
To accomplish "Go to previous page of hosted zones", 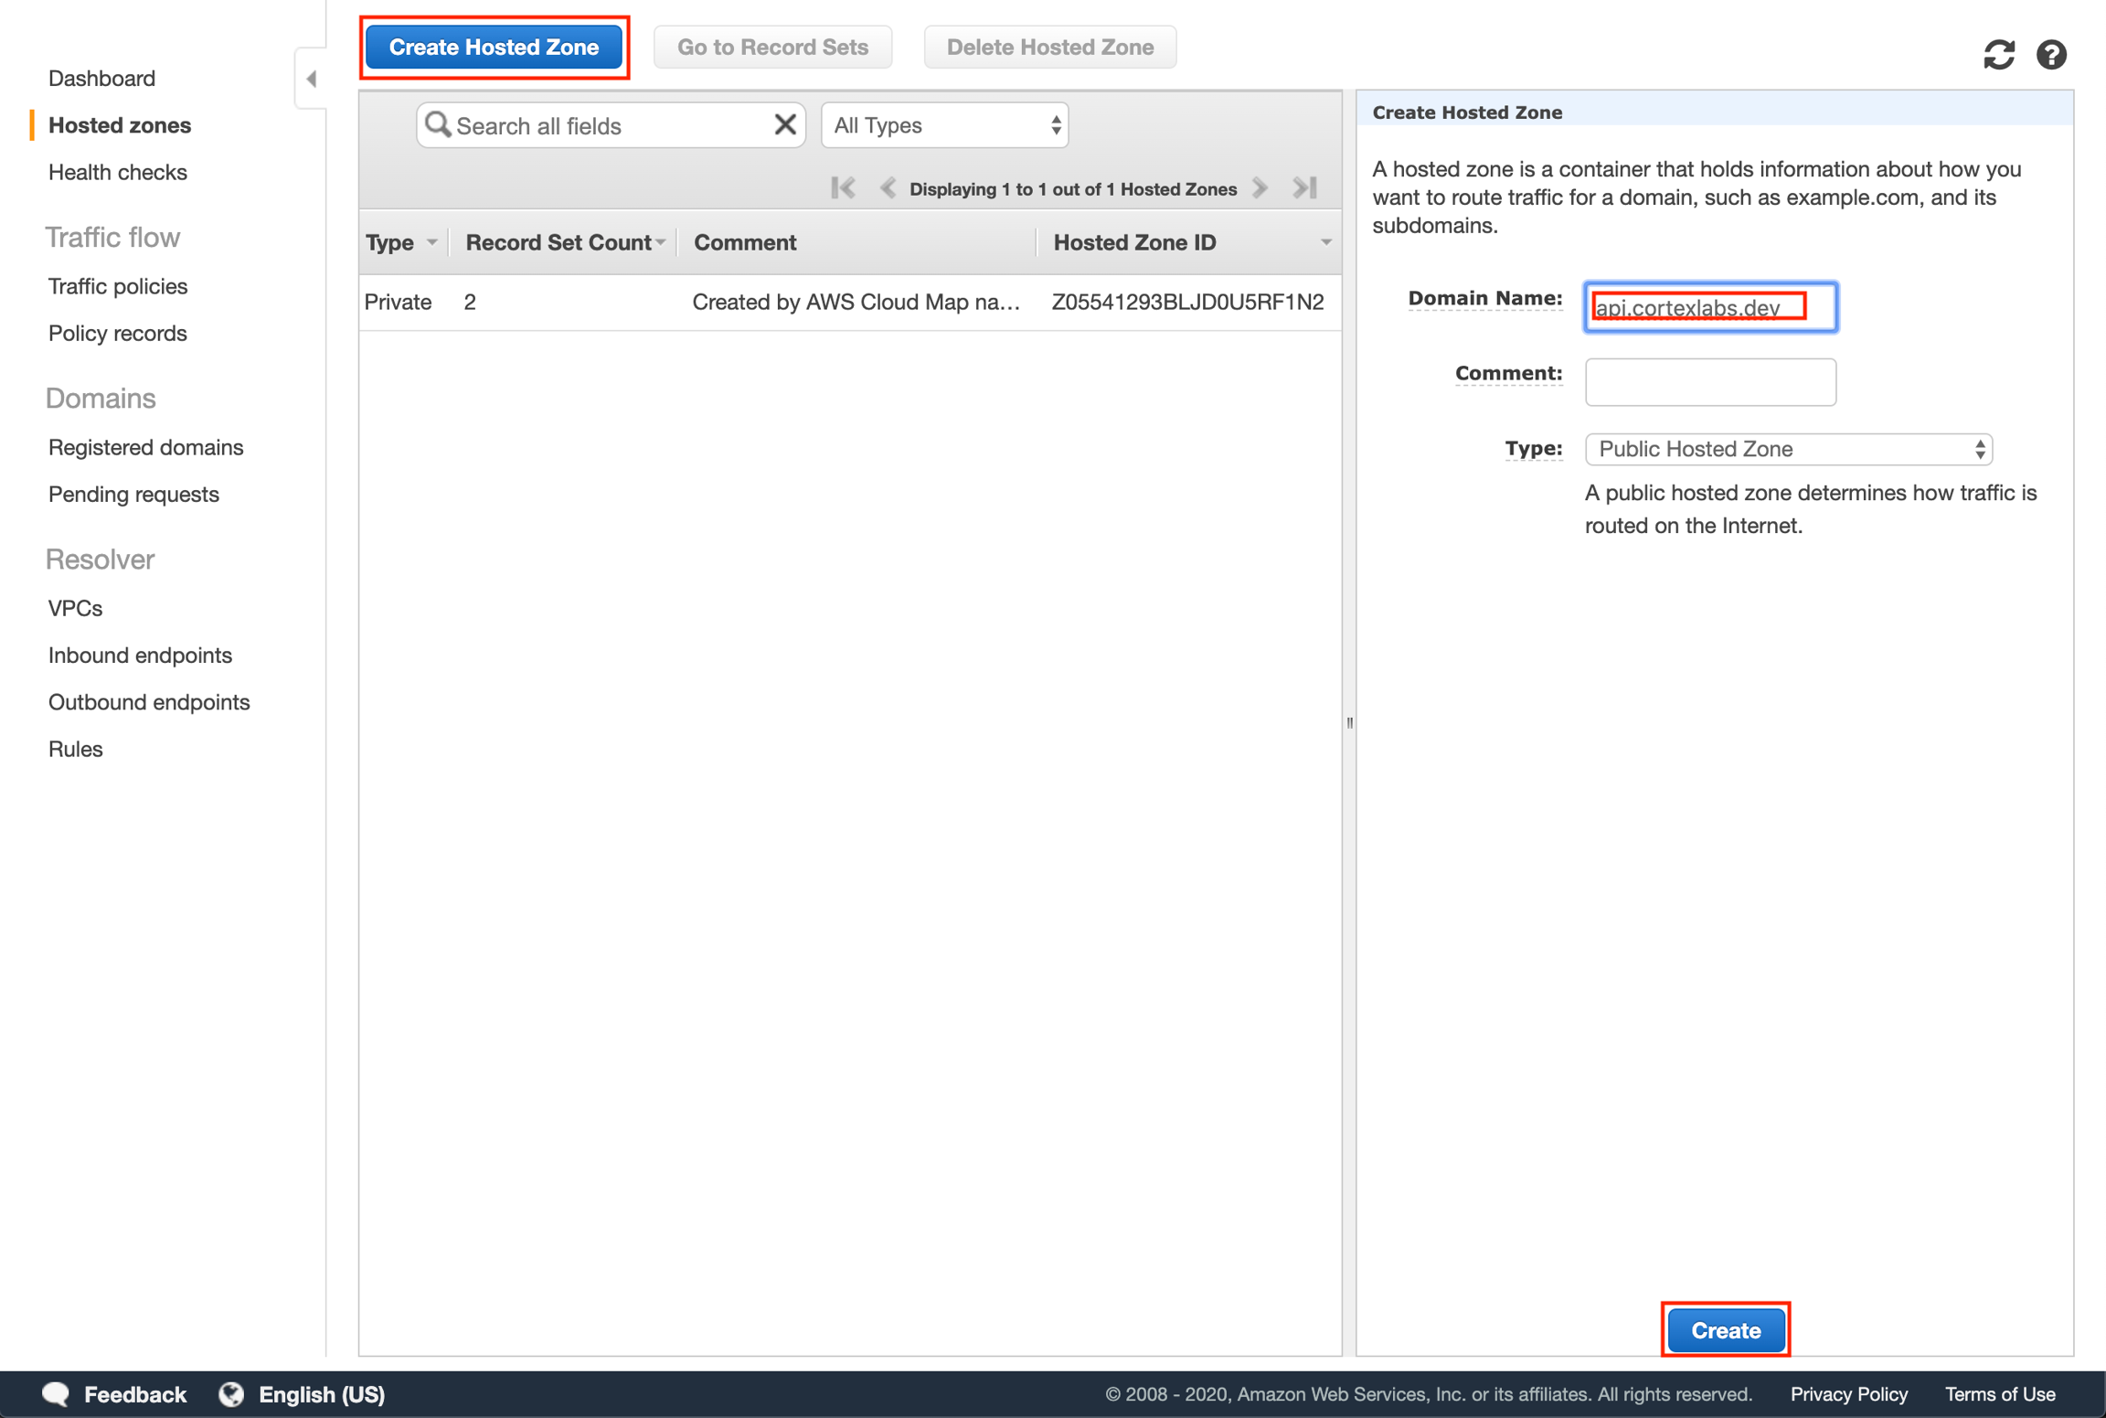I will click(x=887, y=188).
